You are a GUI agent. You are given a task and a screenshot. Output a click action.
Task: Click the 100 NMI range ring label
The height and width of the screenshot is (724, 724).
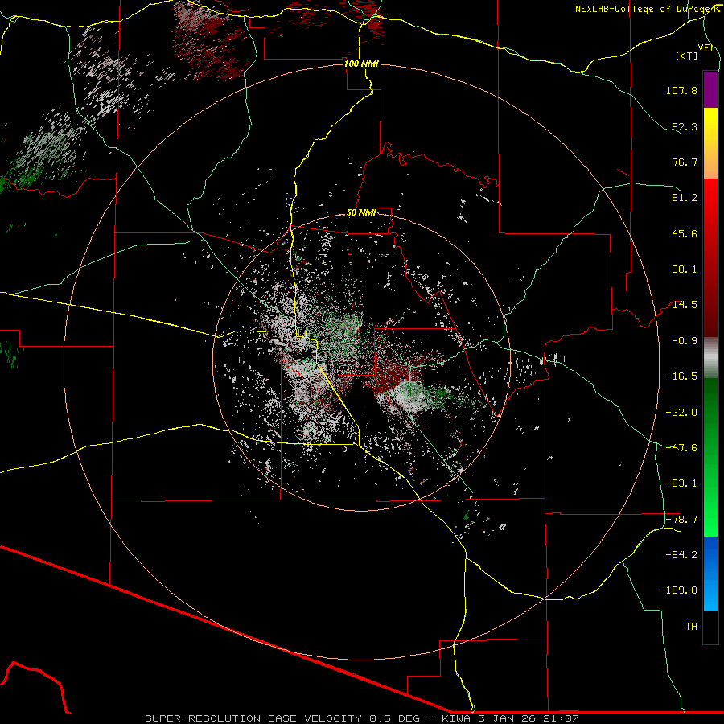coord(361,64)
